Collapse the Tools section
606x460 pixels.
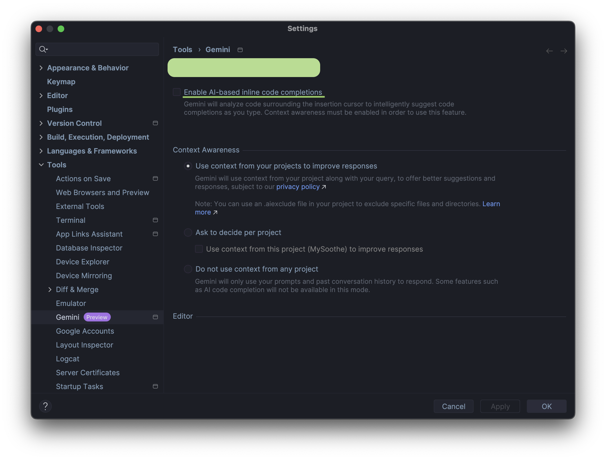pos(41,165)
